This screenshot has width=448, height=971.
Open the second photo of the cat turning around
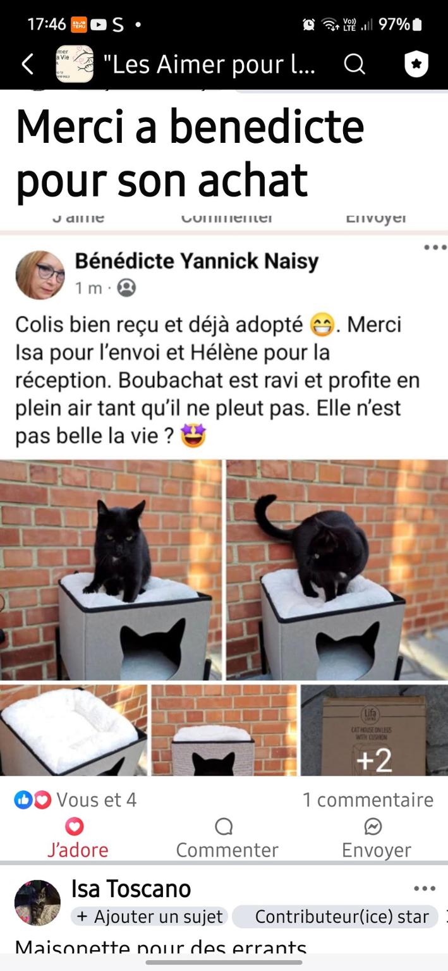[x=337, y=570]
